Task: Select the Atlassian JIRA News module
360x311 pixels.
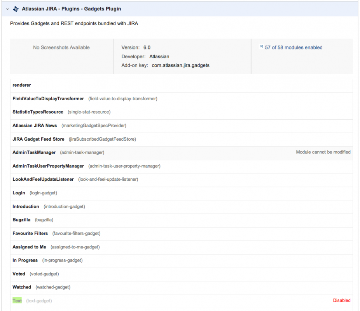Action: coord(35,126)
